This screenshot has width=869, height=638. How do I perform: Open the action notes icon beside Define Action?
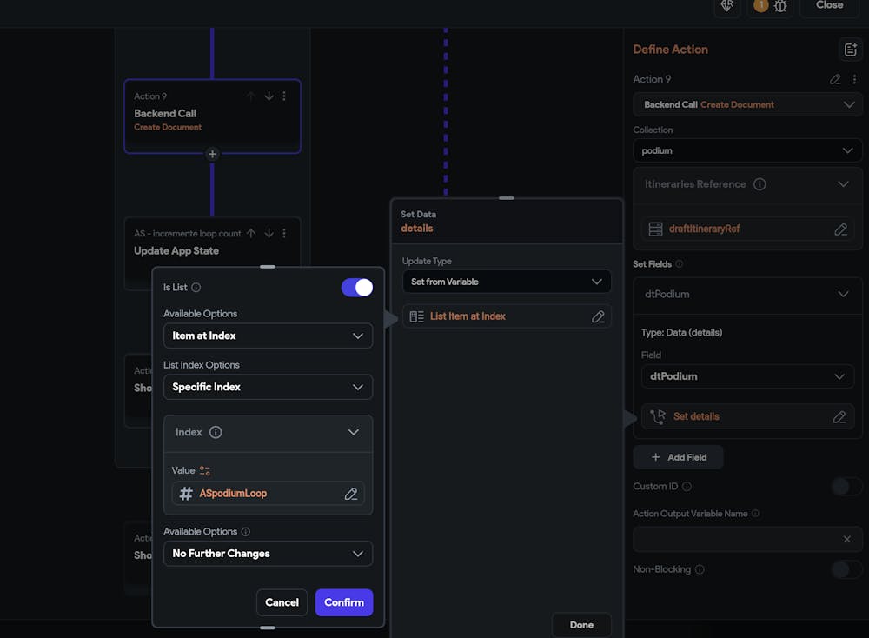tap(850, 50)
